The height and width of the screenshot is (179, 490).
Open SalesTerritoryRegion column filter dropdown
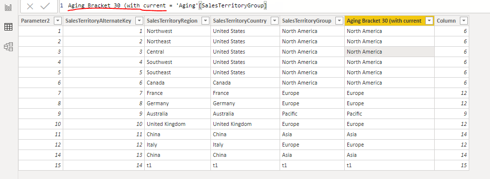[205, 21]
